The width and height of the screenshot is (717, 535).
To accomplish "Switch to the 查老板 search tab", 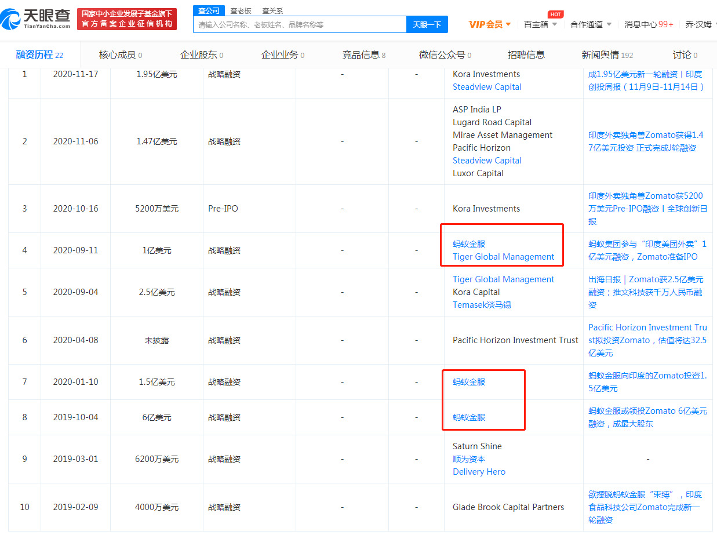I will (241, 10).
